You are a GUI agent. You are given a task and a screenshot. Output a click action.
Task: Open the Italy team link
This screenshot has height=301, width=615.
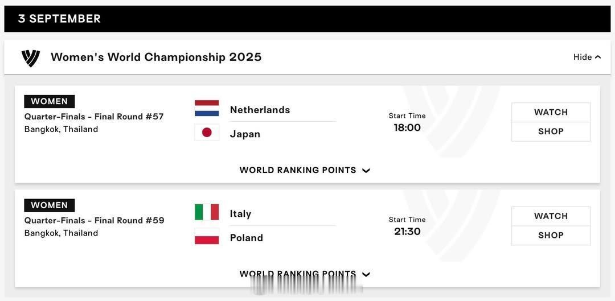coord(240,213)
